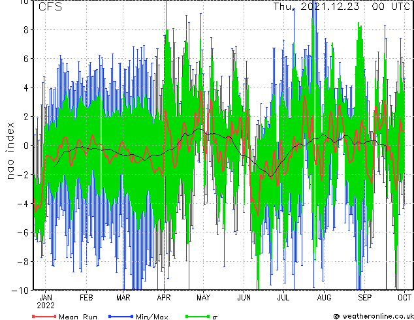Click the APR x-axis label
Viewport: 414px width, 320px height.
click(164, 298)
